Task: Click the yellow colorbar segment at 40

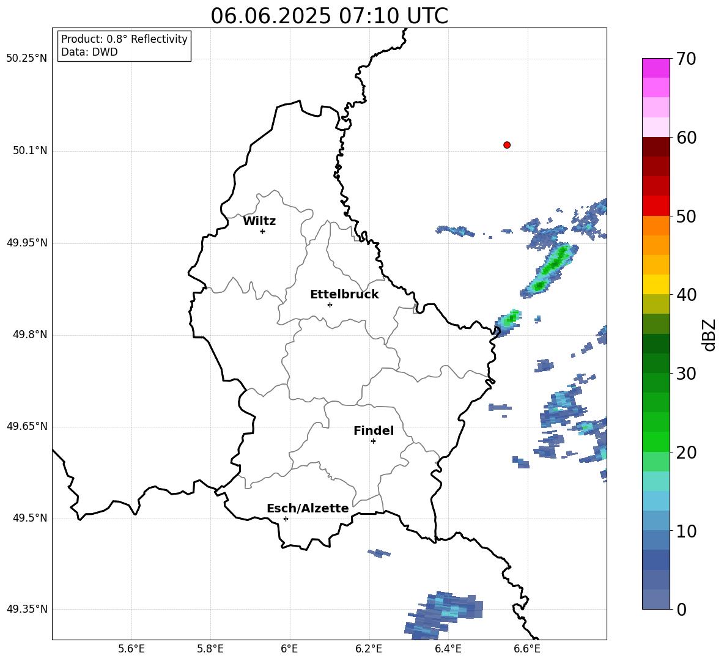Action: click(x=656, y=284)
